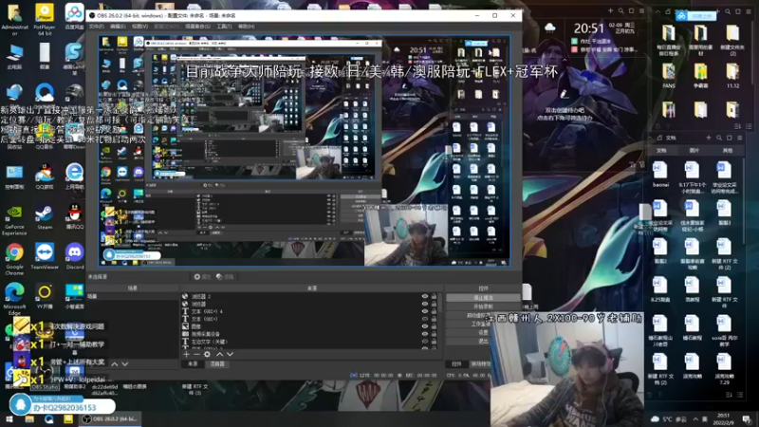This screenshot has width=759, height=427.
Task: Launch GeForce Experience desktop icon
Action: click(x=14, y=220)
